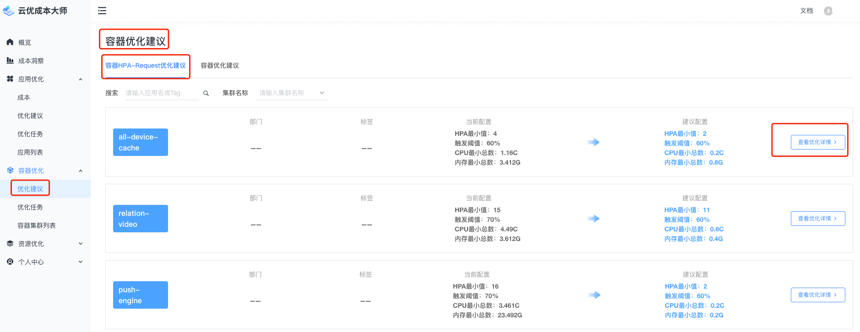
Task: Click the 容器优化 hexagon icon
Action: point(10,171)
